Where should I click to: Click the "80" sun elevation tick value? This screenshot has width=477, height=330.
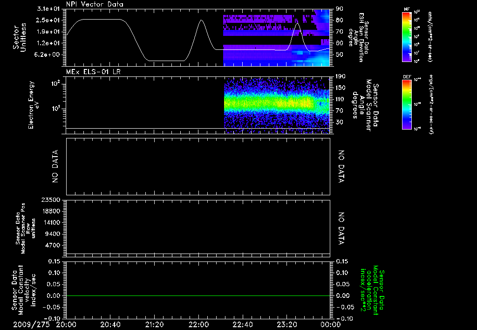pos(339,20)
